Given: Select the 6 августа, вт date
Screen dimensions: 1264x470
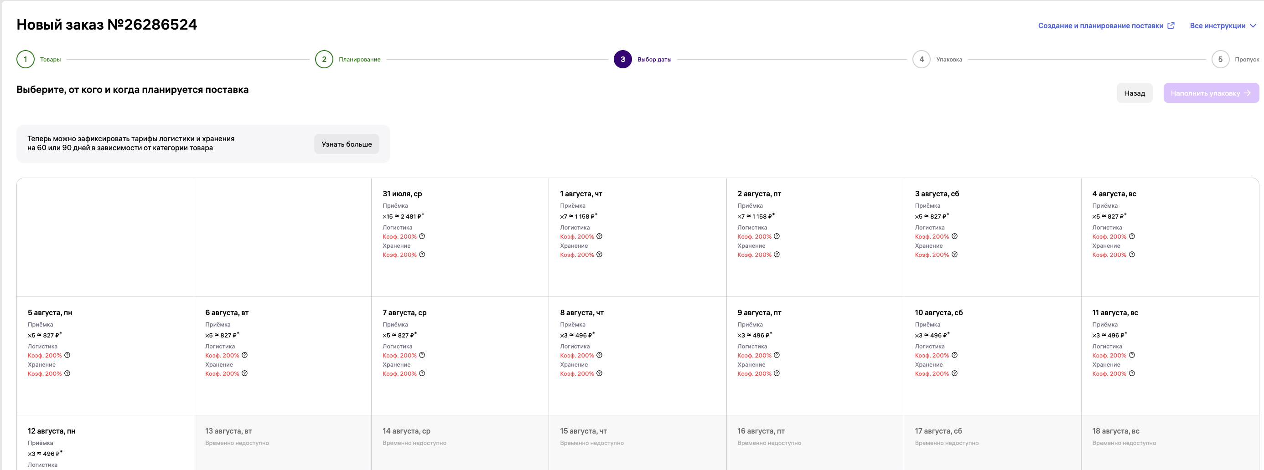Looking at the screenshot, I should coord(283,356).
